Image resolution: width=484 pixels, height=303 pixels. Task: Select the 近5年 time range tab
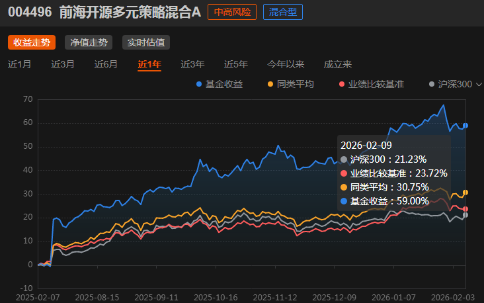coord(236,64)
